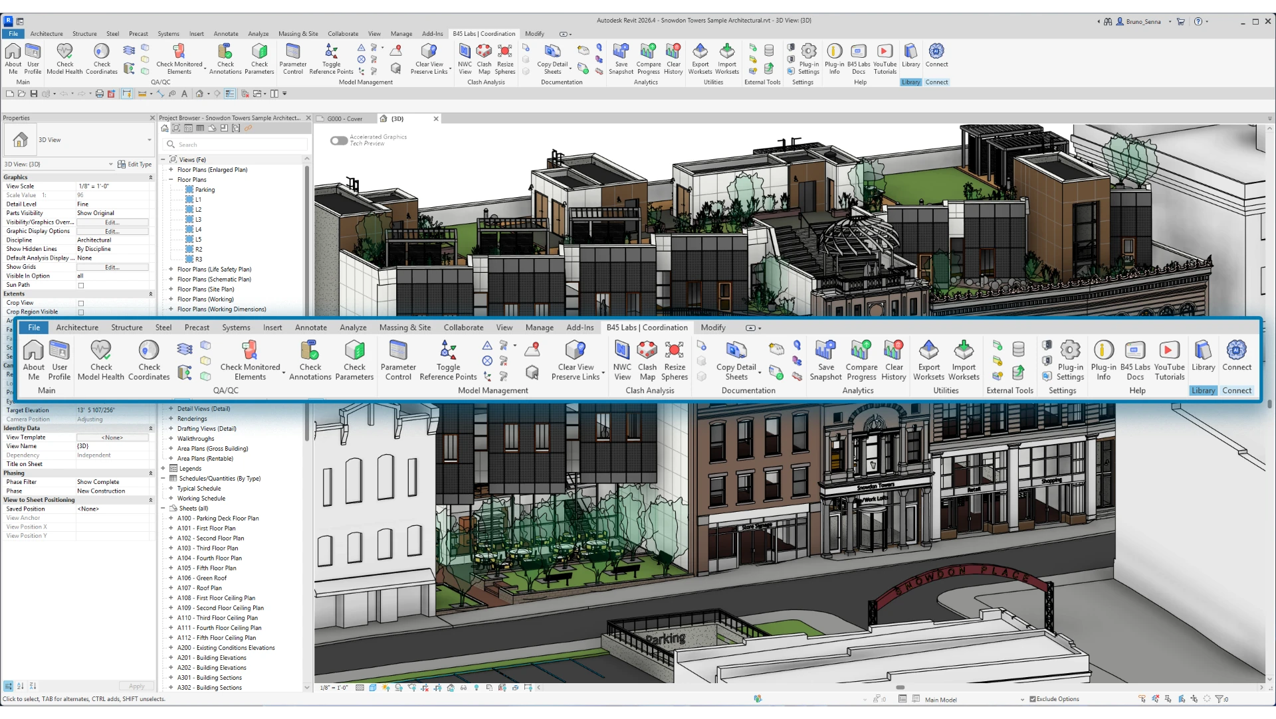Toggle the Accelerated Graphics Tech Preview switch
Screen dimensions: 1276x719
(x=339, y=141)
